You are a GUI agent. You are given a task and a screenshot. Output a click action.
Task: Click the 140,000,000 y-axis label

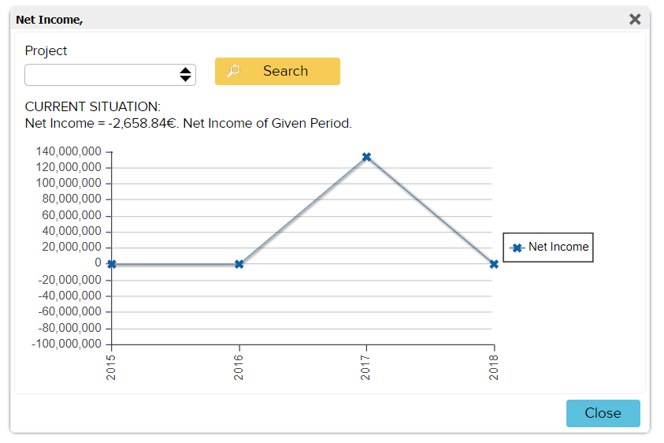click(x=69, y=151)
